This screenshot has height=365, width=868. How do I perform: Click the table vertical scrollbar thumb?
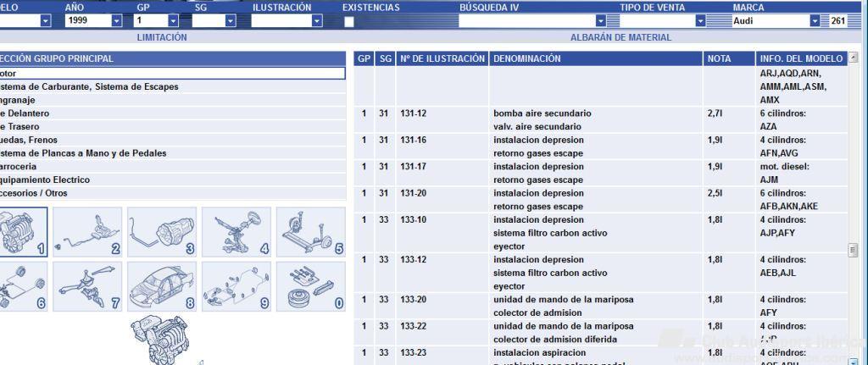[853, 250]
